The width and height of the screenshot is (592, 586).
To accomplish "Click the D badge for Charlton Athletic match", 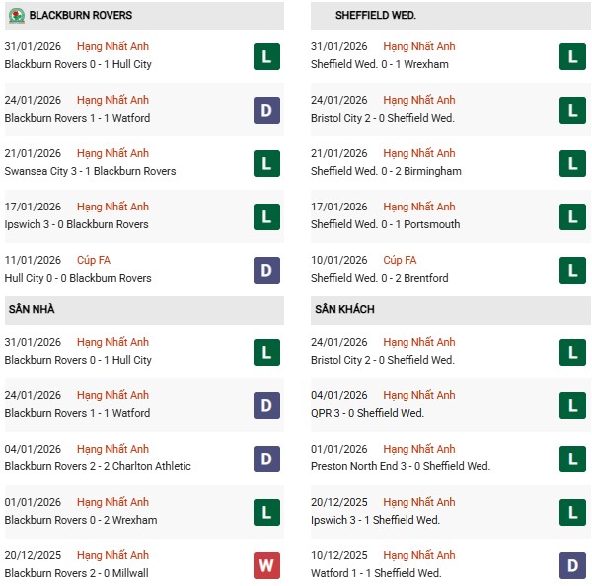I will 266,459.
